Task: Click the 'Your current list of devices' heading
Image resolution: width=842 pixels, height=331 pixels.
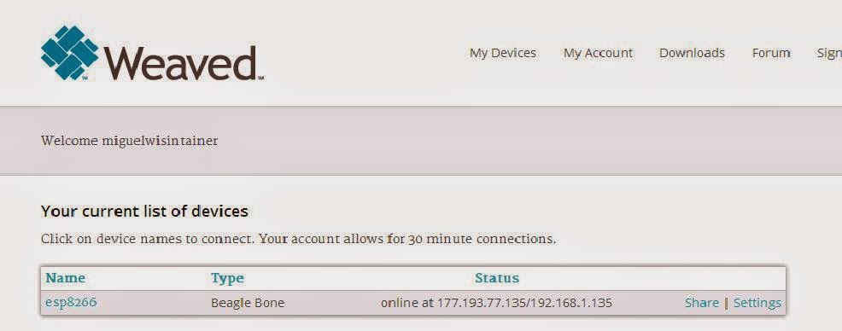Action: pos(144,212)
